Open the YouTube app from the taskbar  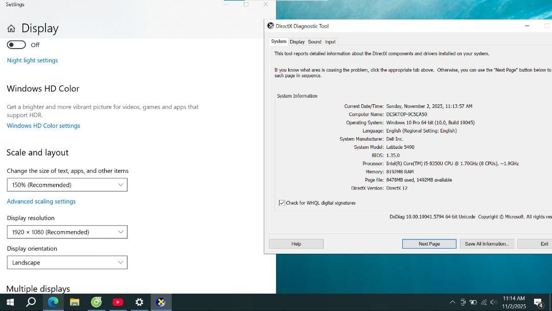(118, 302)
